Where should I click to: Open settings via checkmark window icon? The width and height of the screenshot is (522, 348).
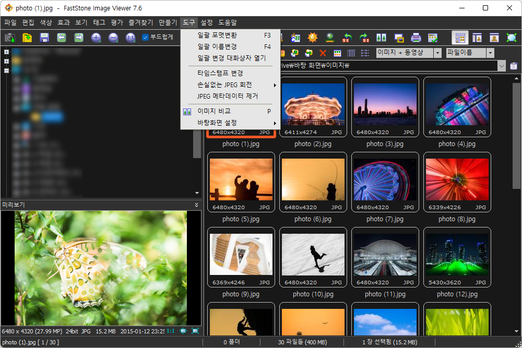433,38
